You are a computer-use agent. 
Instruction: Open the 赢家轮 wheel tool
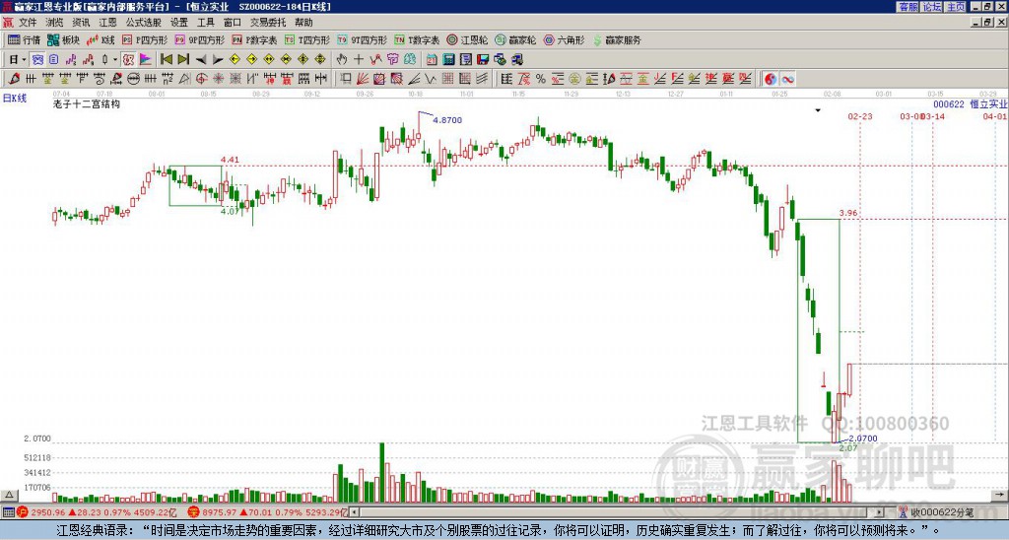(515, 39)
